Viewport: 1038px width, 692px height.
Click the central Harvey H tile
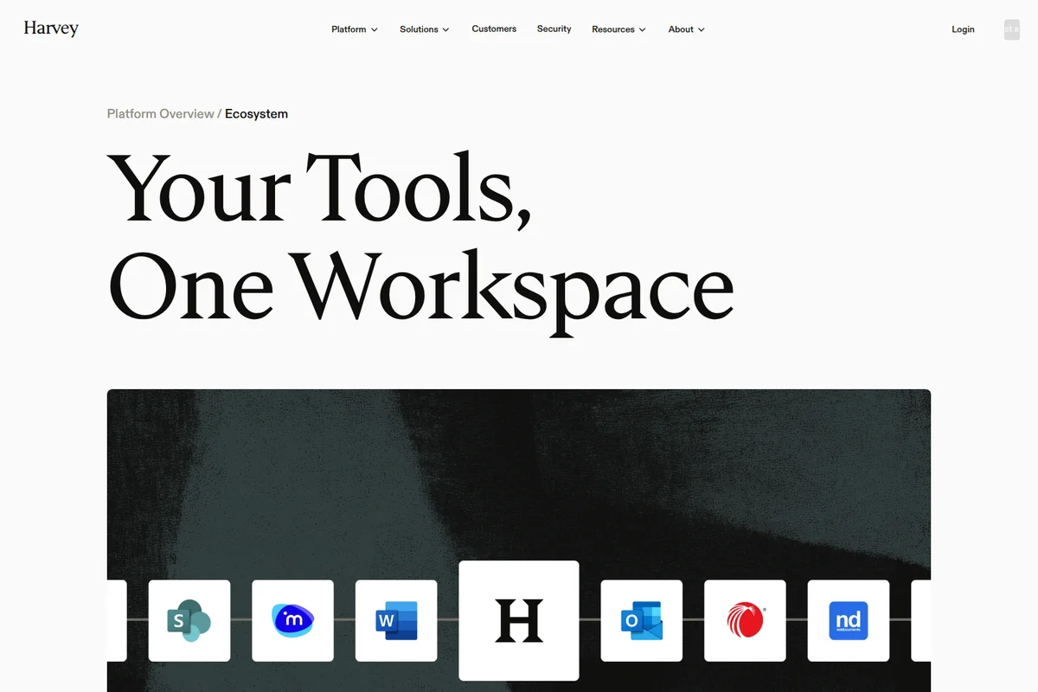pos(518,620)
